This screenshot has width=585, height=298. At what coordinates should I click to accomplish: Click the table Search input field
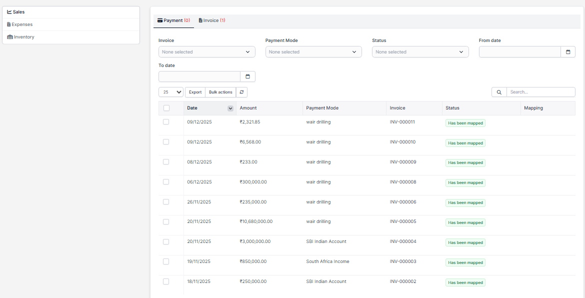click(540, 92)
